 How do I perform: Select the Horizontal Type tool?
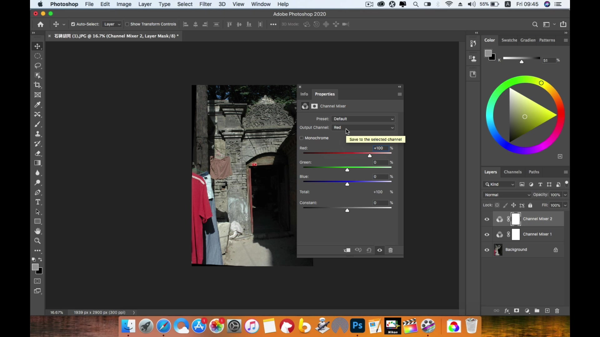[37, 202]
